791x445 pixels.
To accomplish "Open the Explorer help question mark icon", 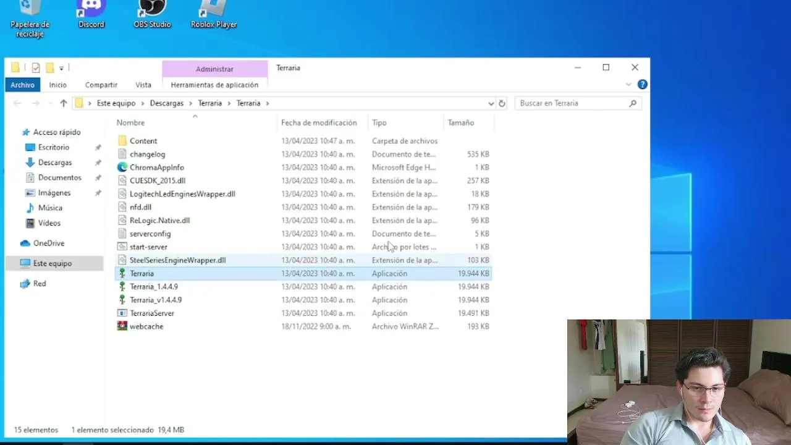I will click(x=642, y=84).
